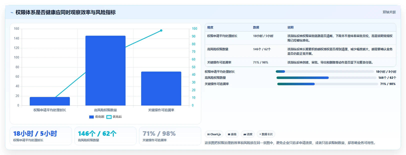The height and width of the screenshot is (155, 406).
Task: Select table cell 关键操作可追溯率
Action: 219,62
